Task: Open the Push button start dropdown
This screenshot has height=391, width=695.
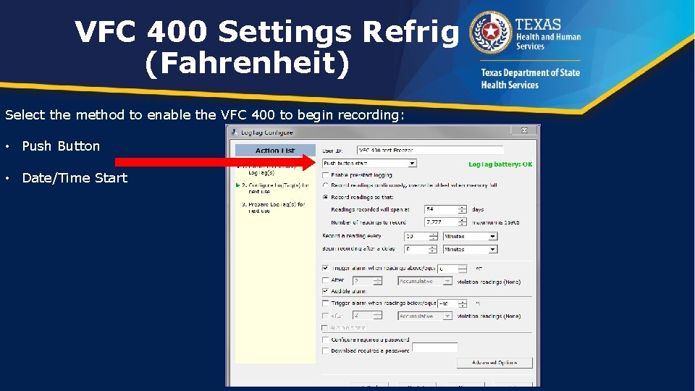Action: [412, 163]
